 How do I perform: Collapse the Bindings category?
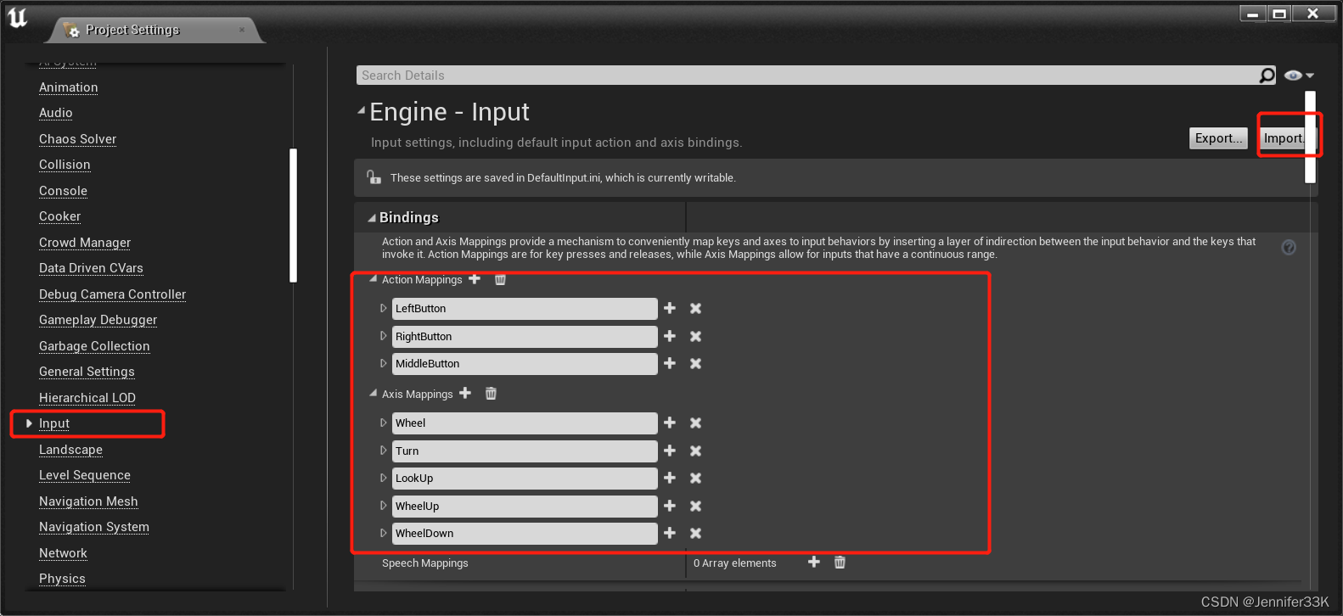click(371, 218)
